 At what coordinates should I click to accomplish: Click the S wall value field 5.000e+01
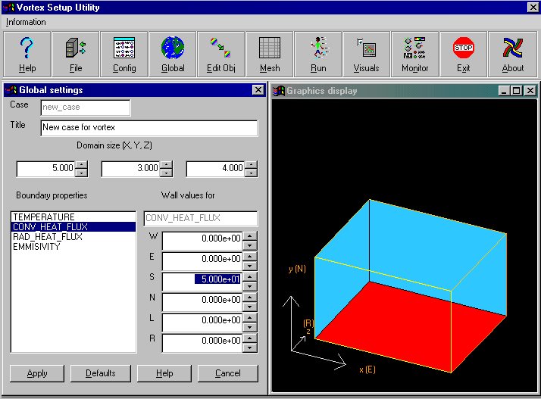click(202, 282)
